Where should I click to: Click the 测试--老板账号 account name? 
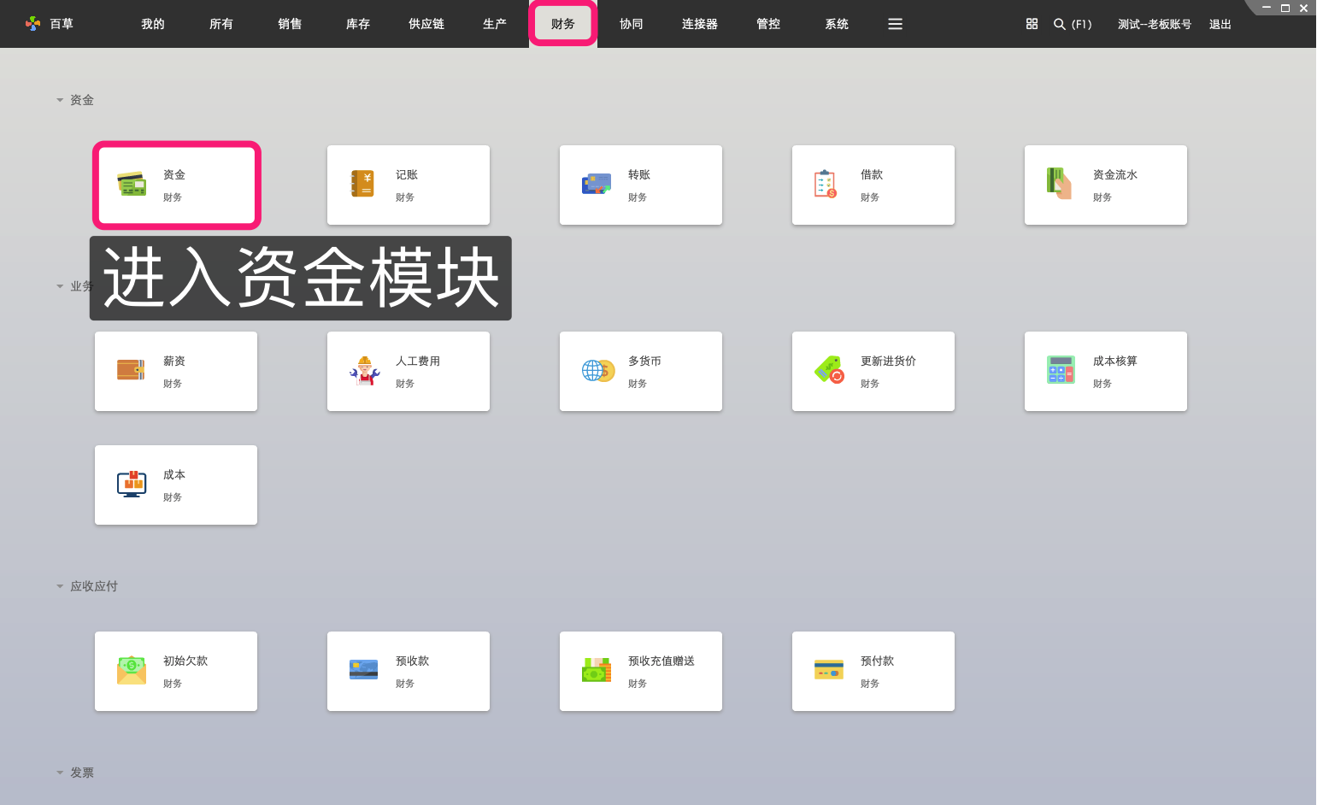tap(1155, 24)
